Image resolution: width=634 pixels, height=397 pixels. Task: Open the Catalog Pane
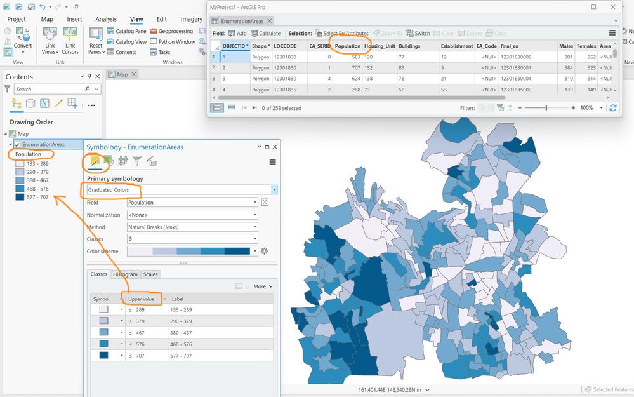click(126, 31)
